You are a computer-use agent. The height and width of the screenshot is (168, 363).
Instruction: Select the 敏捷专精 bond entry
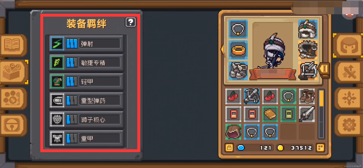click(86, 62)
